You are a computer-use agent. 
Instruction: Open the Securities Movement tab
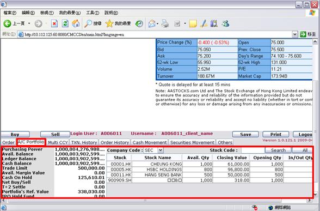point(192,142)
